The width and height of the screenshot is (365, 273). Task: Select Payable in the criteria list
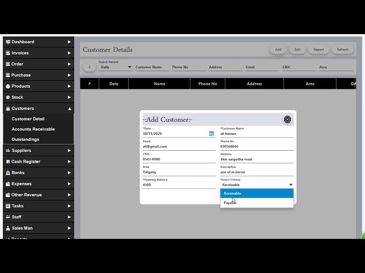pyautogui.click(x=257, y=203)
